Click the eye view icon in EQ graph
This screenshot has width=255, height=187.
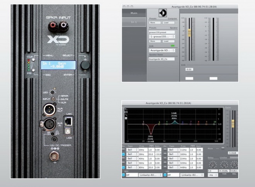pyautogui.click(x=126, y=112)
